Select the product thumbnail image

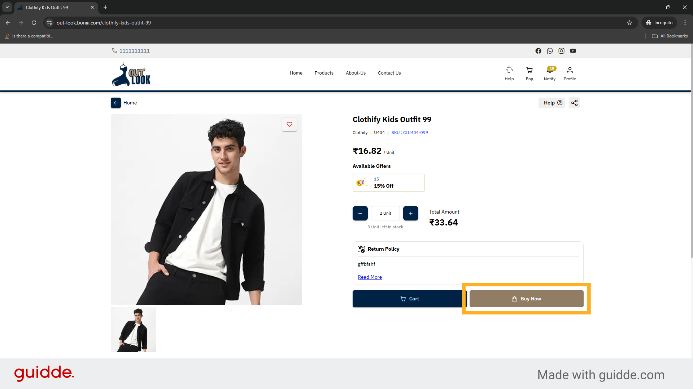tap(133, 330)
